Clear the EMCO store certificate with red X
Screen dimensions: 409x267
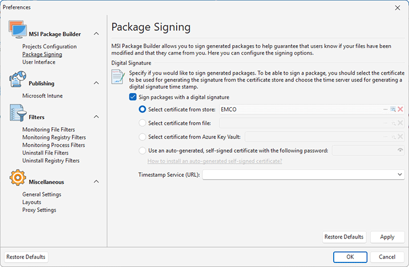[x=400, y=110]
